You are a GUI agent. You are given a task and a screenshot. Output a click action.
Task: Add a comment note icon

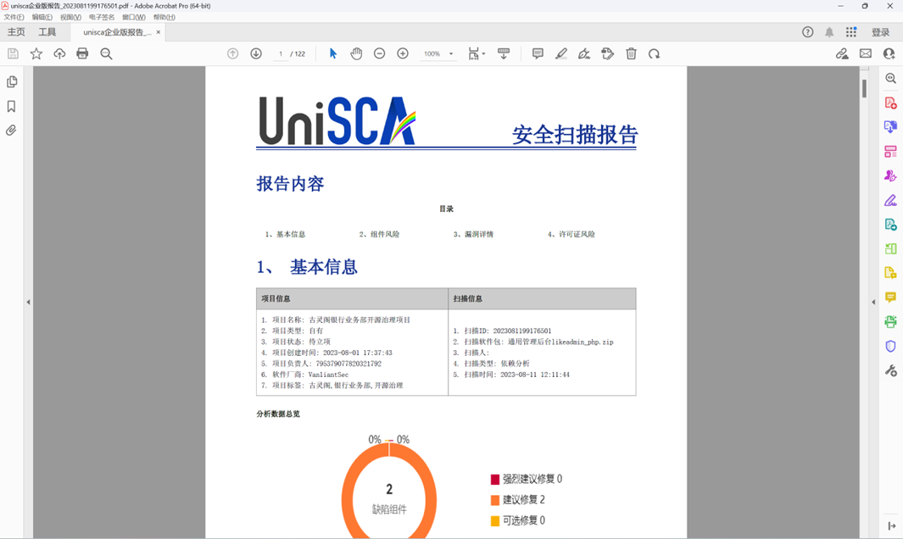coord(538,53)
